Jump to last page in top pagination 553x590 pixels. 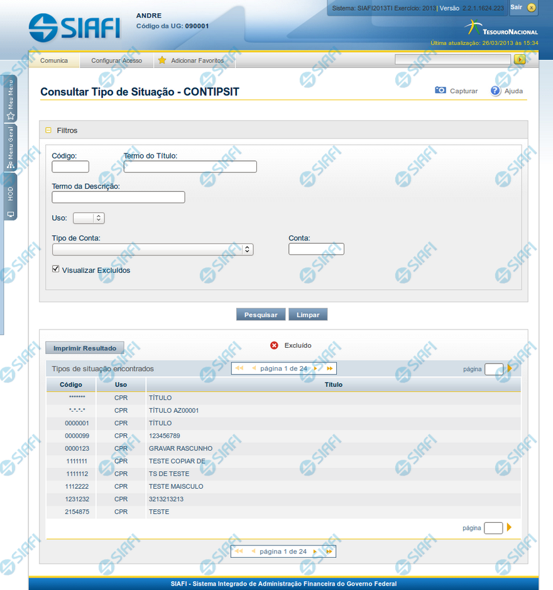click(x=329, y=369)
